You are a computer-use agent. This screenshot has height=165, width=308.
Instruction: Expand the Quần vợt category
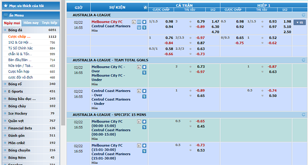31,121
